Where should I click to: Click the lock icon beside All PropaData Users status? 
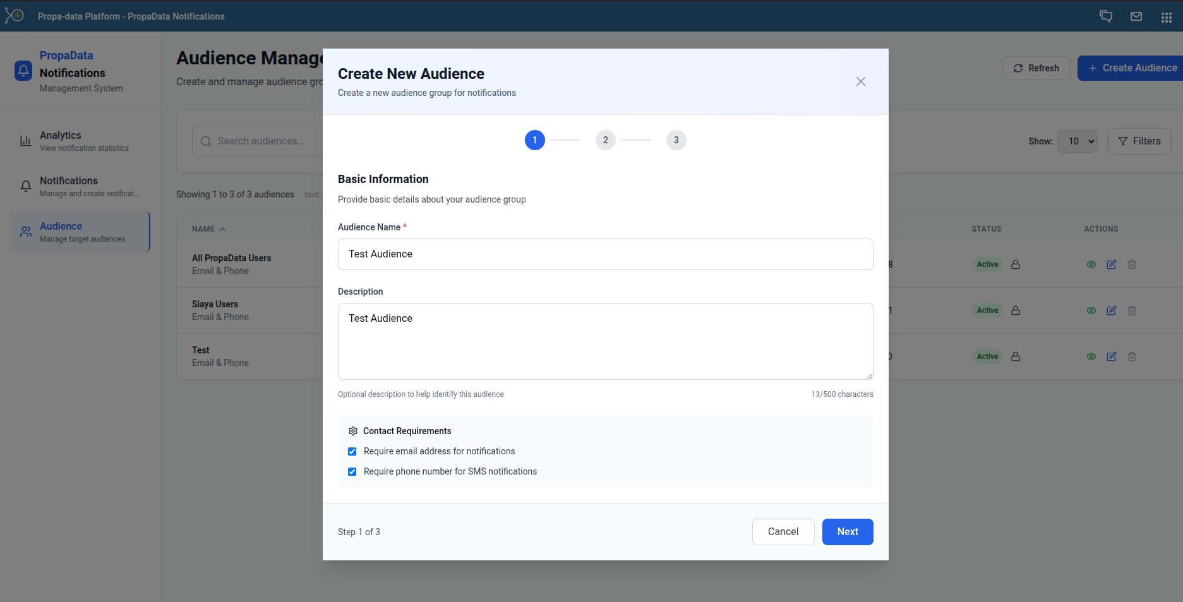[x=1016, y=264]
